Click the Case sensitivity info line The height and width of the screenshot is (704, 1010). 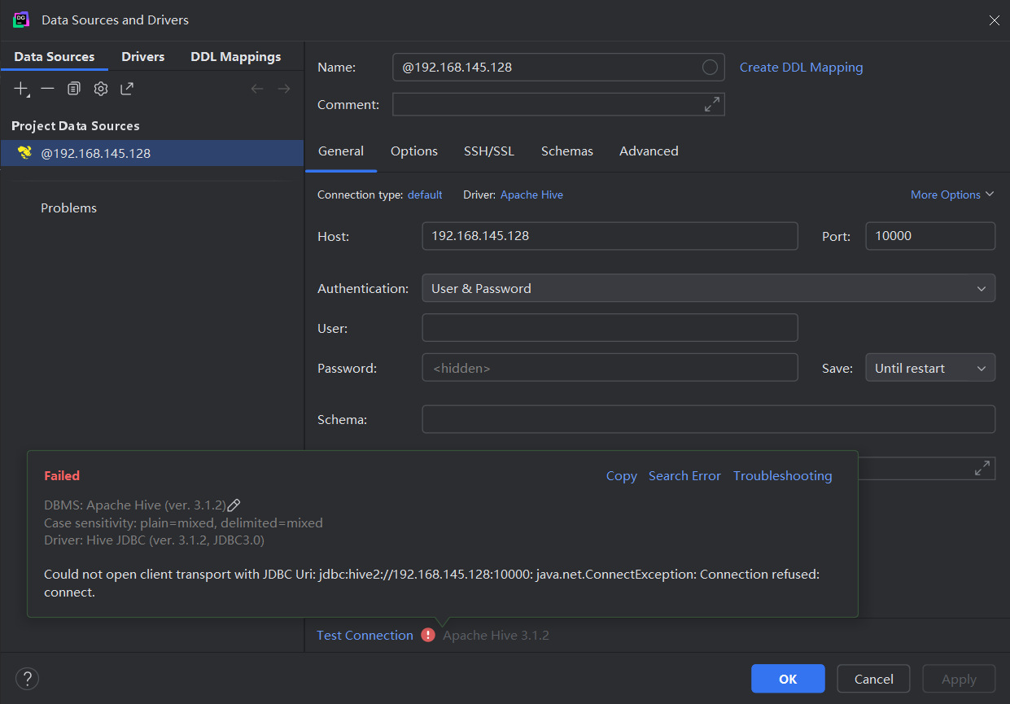point(183,523)
